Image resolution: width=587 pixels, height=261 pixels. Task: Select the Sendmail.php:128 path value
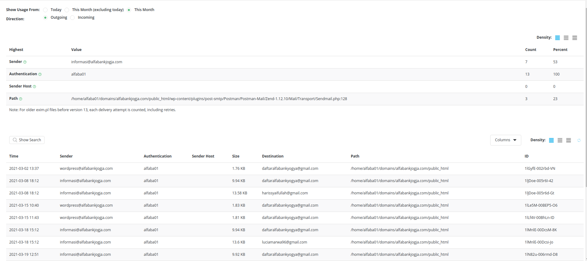coord(209,99)
